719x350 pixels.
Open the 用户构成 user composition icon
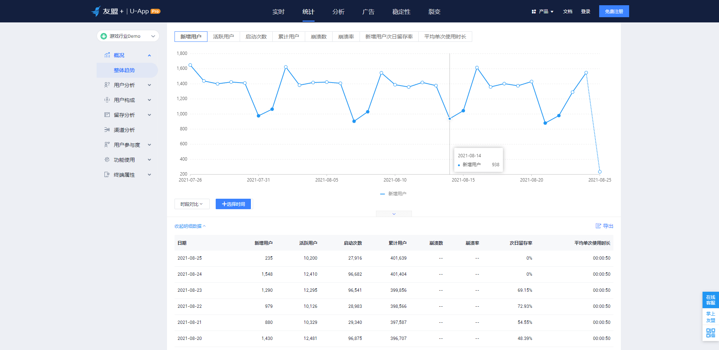[107, 100]
